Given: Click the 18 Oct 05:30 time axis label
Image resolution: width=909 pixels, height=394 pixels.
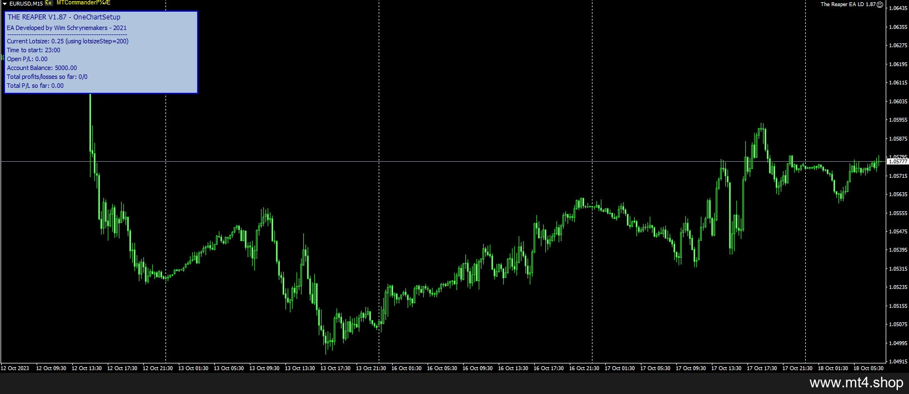Looking at the screenshot, I should (x=870, y=368).
